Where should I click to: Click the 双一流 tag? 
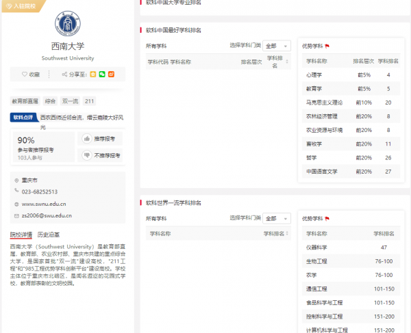(70, 101)
